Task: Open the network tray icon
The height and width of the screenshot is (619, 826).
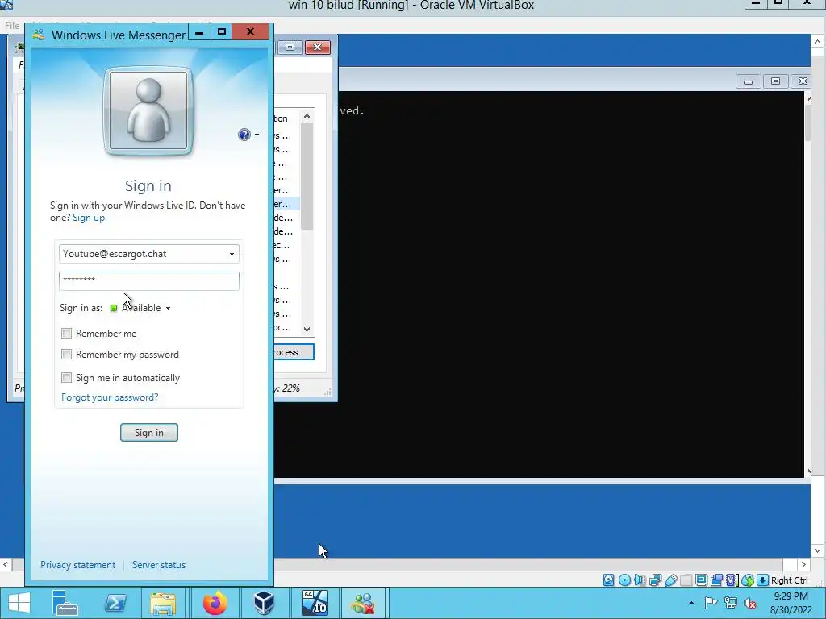Action: tap(731, 603)
